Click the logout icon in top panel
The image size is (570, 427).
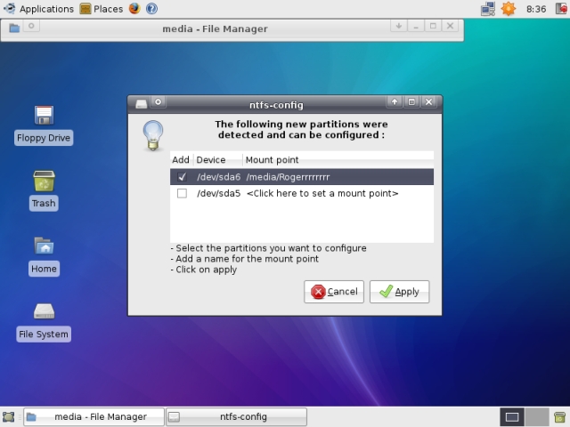(x=562, y=8)
